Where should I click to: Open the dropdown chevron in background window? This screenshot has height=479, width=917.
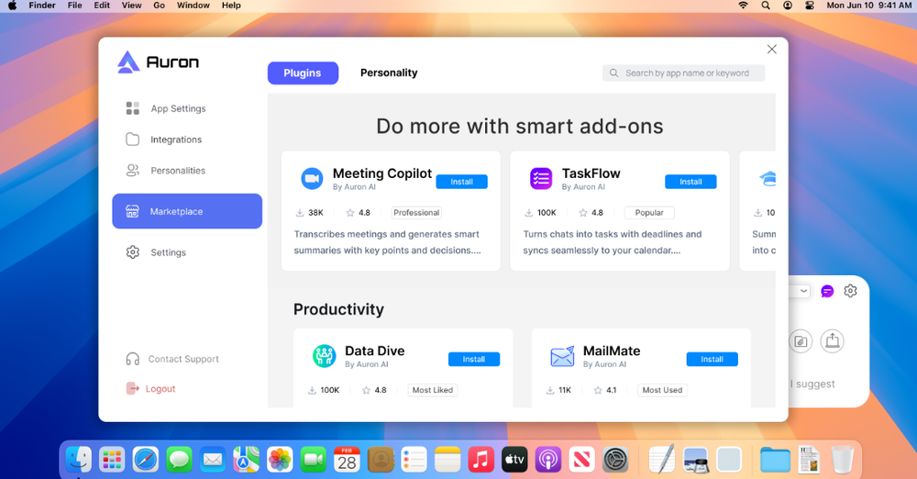[804, 291]
